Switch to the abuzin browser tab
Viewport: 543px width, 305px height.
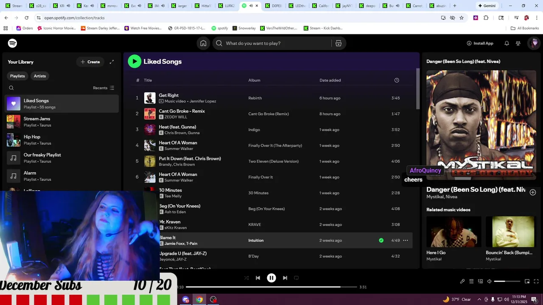pyautogui.click(x=438, y=6)
